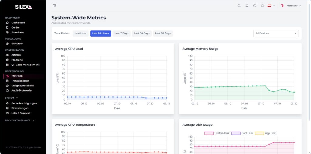The height and width of the screenshot is (154, 311).
Task: Open Dashboard from the sidebar
Action: click(x=18, y=23)
